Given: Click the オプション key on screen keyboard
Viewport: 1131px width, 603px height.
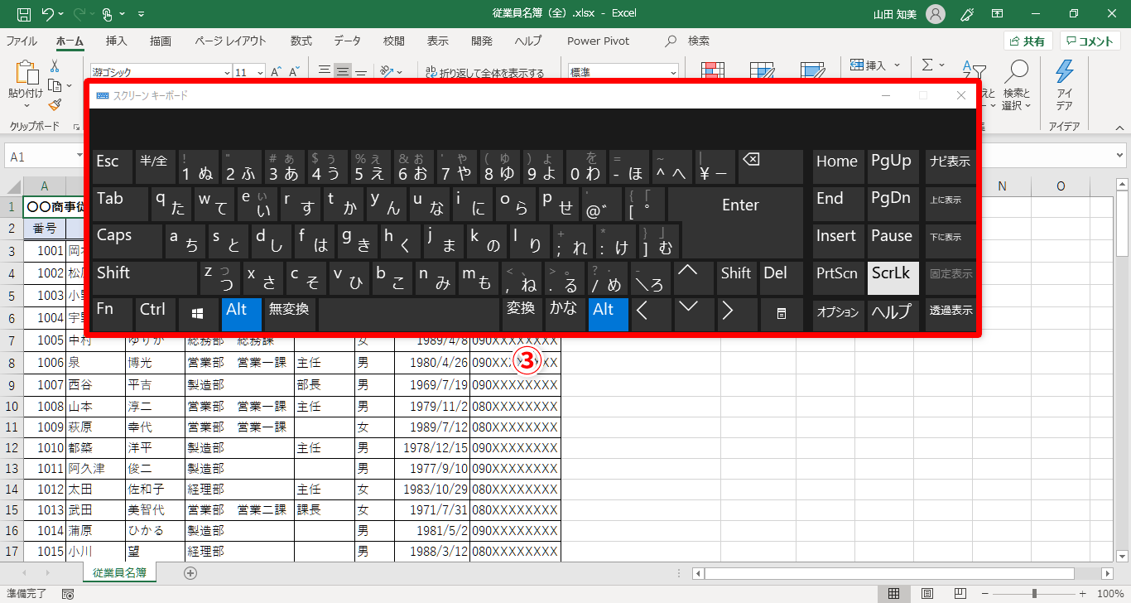Looking at the screenshot, I should [x=838, y=314].
